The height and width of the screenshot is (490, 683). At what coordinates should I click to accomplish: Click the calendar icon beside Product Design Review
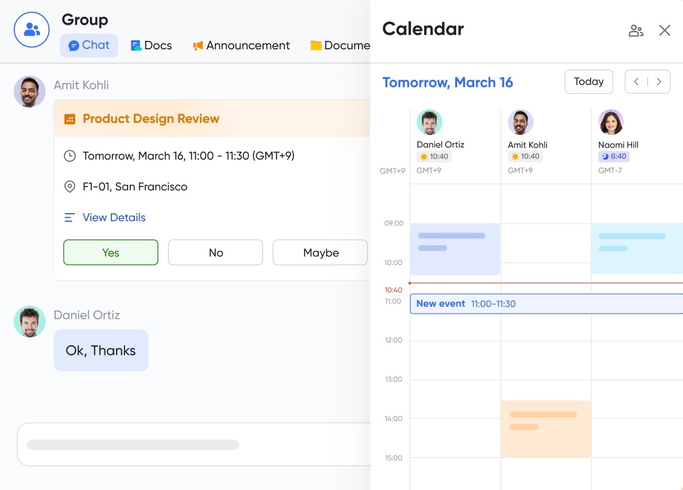pos(70,119)
